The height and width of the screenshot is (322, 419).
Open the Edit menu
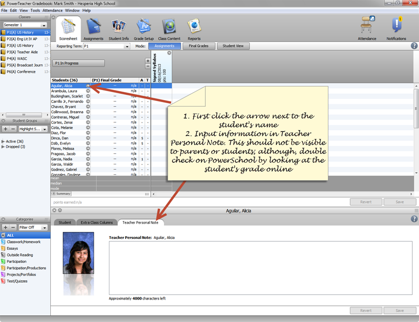(14, 10)
